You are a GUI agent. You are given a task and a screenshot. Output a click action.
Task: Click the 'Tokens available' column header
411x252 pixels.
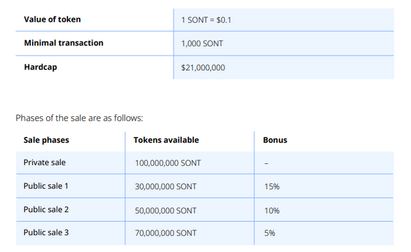pyautogui.click(x=166, y=140)
